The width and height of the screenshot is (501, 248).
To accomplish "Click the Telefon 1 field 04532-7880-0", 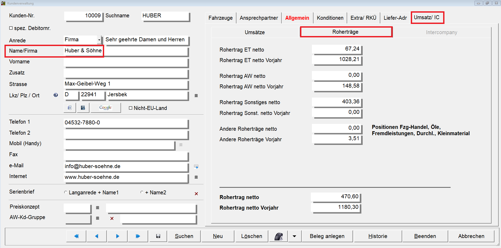I will (x=126, y=123).
